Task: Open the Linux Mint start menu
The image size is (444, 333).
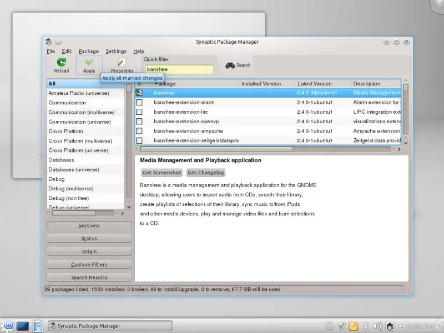Action: pos(7,326)
